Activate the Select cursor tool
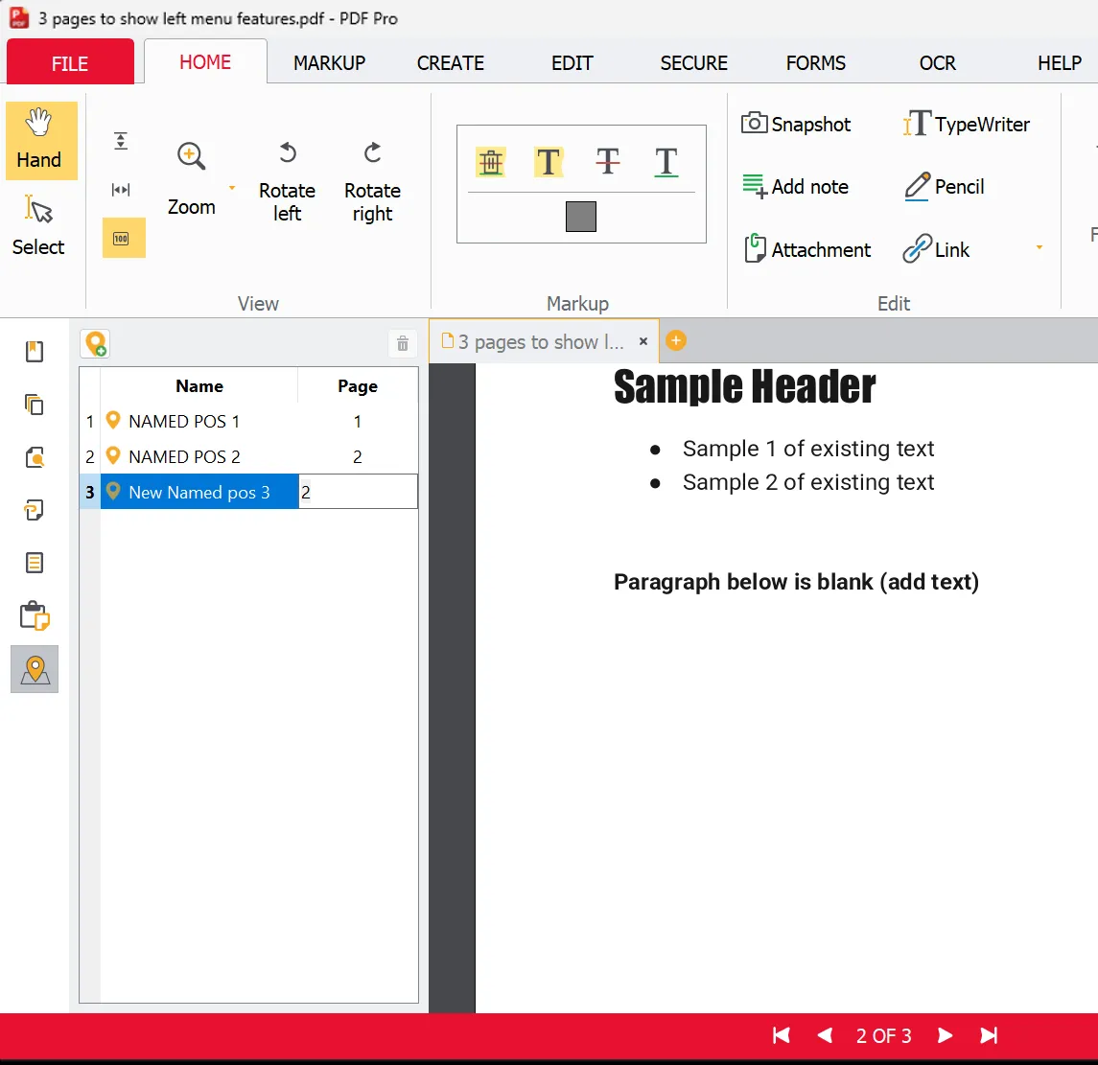The image size is (1098, 1065). 38,225
